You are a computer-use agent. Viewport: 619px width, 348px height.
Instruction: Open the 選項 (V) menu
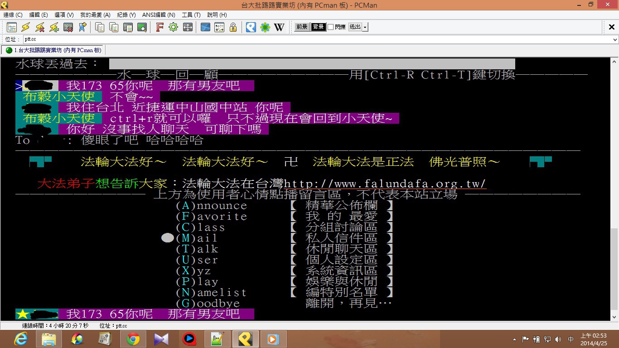pyautogui.click(x=64, y=15)
